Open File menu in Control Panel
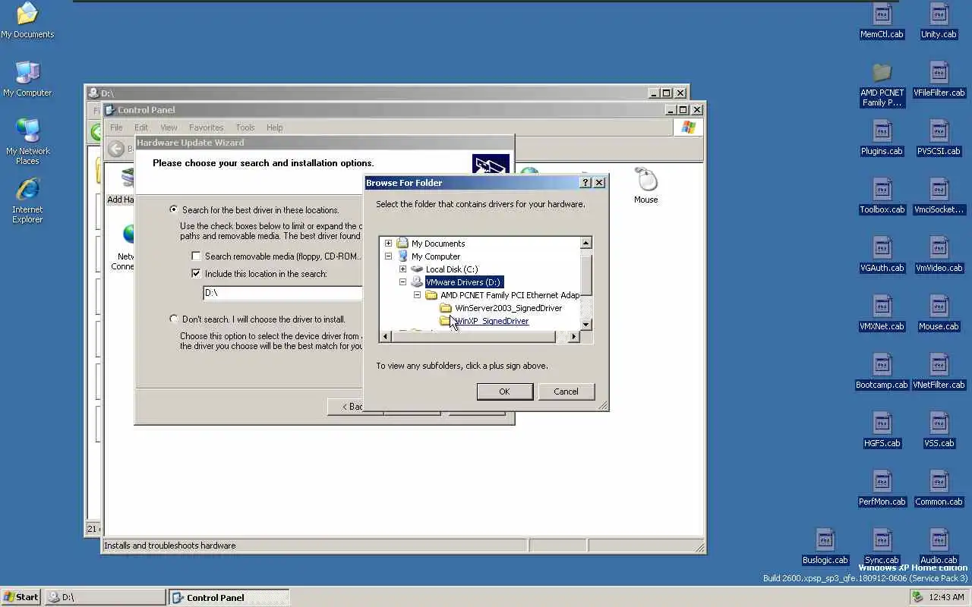This screenshot has height=607, width=972. [116, 127]
